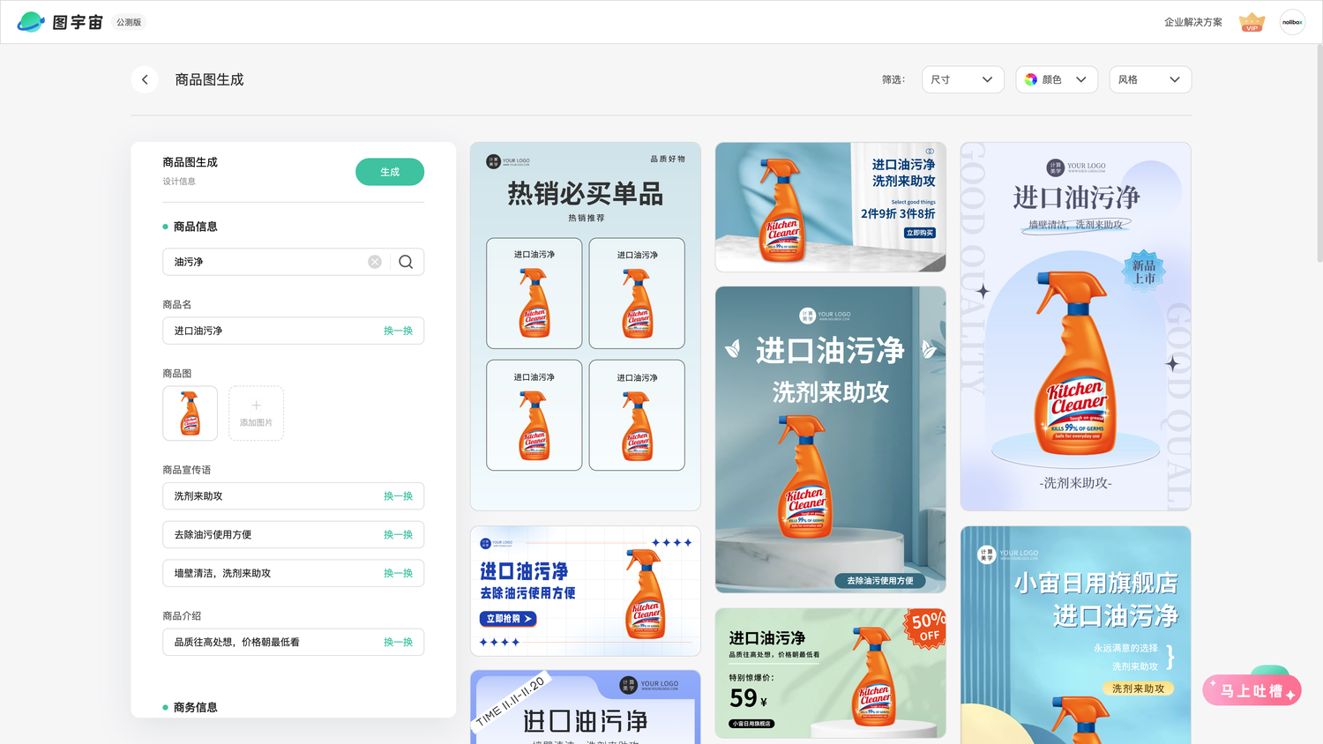The width and height of the screenshot is (1323, 744).
Task: Click 换一换 beside 品质往高处想 intro
Action: click(398, 642)
